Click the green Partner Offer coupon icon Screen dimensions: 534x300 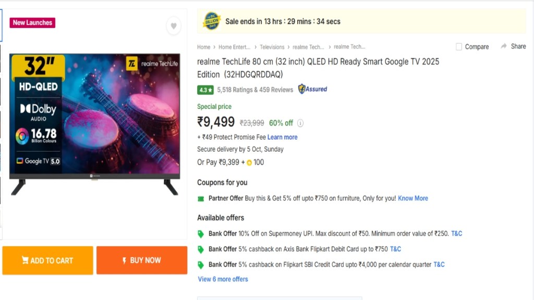pos(201,198)
